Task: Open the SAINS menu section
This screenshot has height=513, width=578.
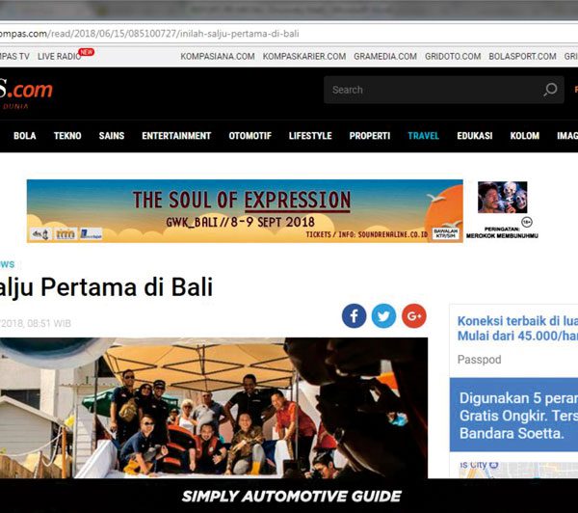Action: (112, 136)
